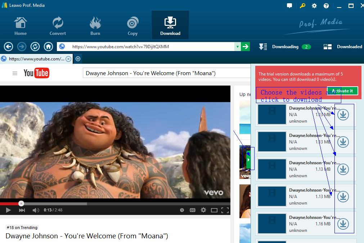Skip to the next video
364x243 pixels.
22,210
